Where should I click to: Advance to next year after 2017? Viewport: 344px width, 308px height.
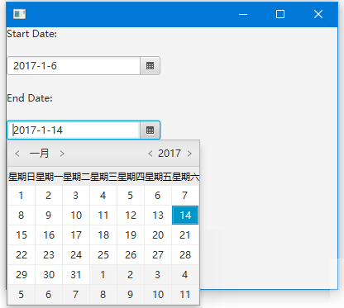pos(189,154)
